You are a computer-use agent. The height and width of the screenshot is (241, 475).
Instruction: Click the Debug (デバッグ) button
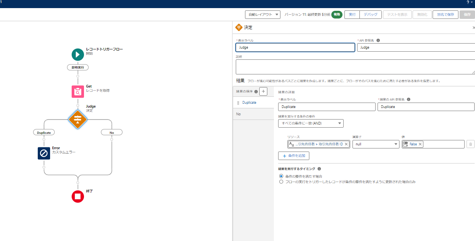click(371, 15)
